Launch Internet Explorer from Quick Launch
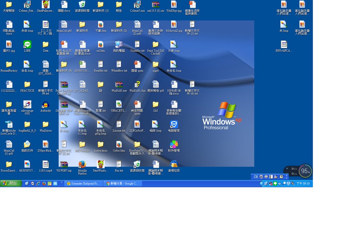This screenshot has height=234, width=352. coord(38,183)
